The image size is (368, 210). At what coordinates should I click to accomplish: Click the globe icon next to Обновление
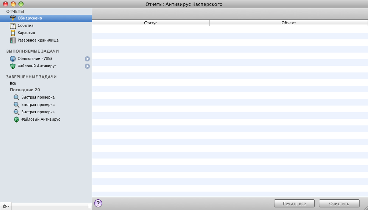[13, 58]
